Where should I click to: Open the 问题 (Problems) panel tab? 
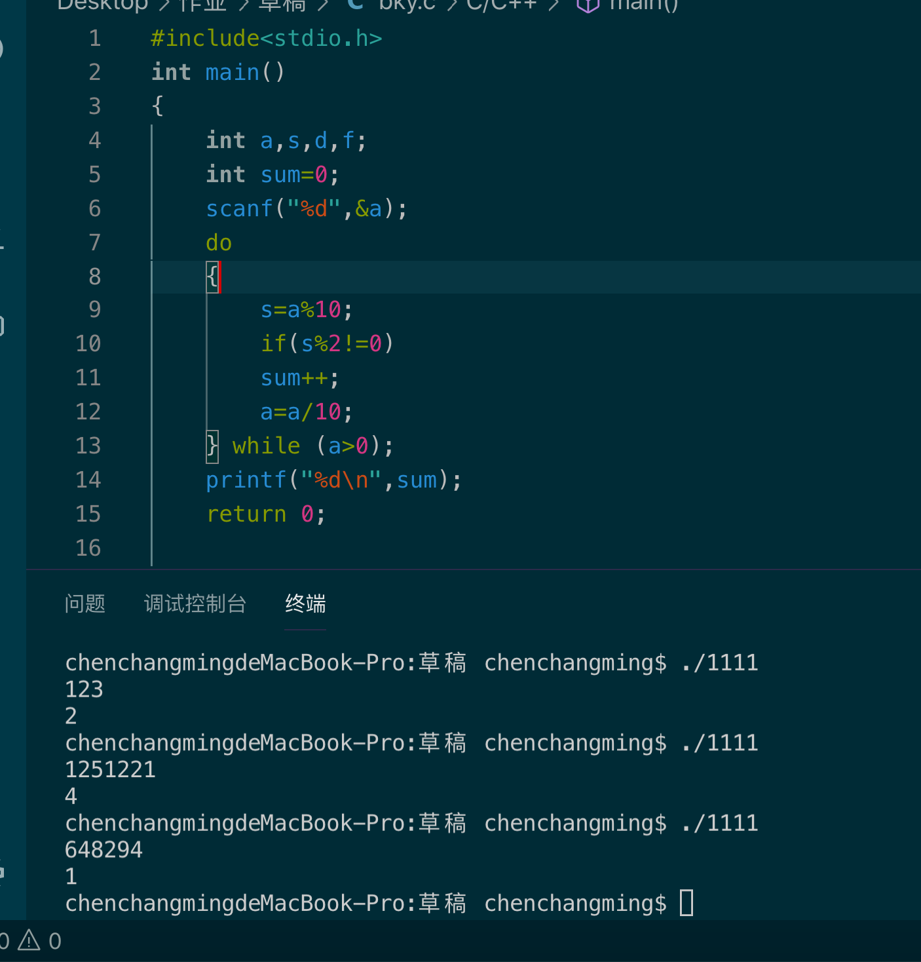pyautogui.click(x=85, y=604)
